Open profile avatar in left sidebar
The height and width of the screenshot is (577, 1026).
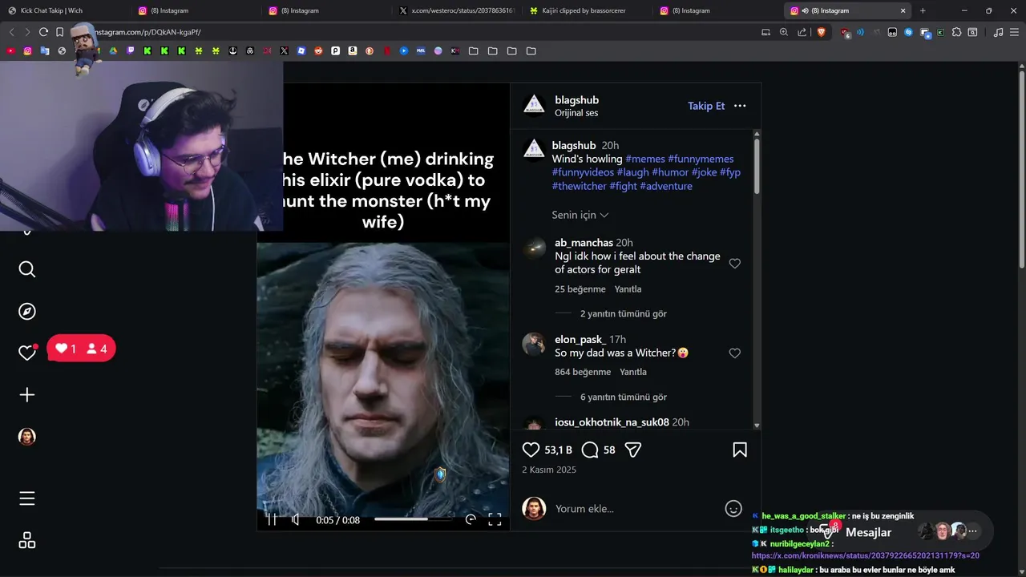(27, 437)
